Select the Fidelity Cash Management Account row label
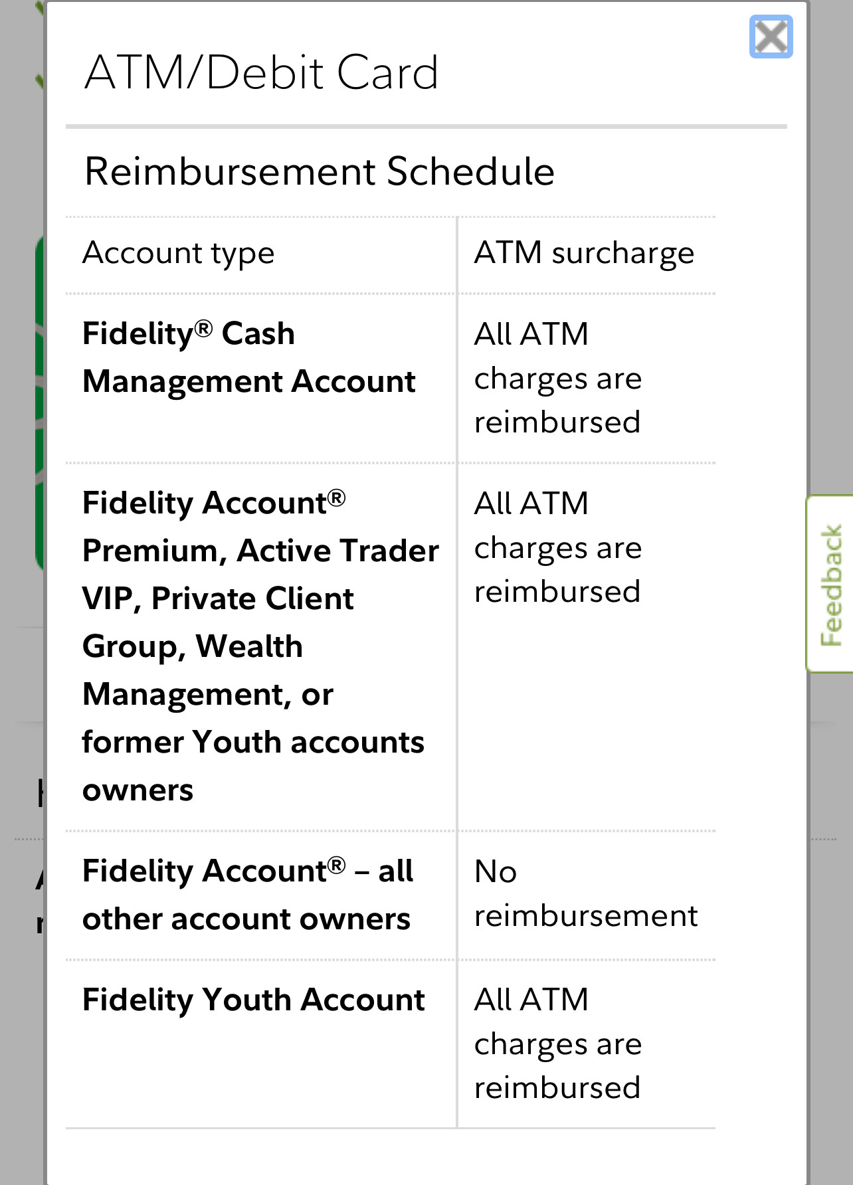This screenshot has height=1185, width=853. [248, 357]
